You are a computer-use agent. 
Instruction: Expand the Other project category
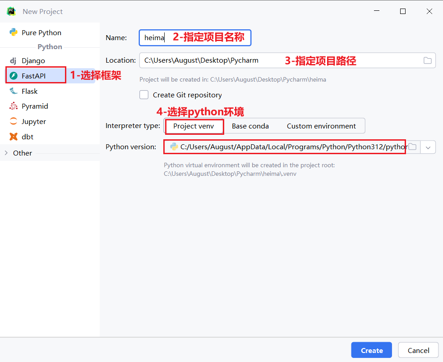[x=6, y=153]
